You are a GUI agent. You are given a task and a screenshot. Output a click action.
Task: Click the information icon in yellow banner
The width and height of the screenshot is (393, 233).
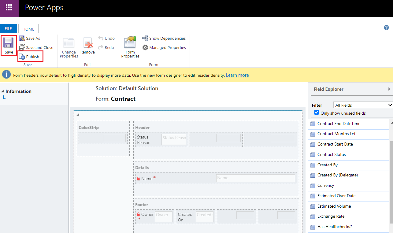tap(6, 75)
